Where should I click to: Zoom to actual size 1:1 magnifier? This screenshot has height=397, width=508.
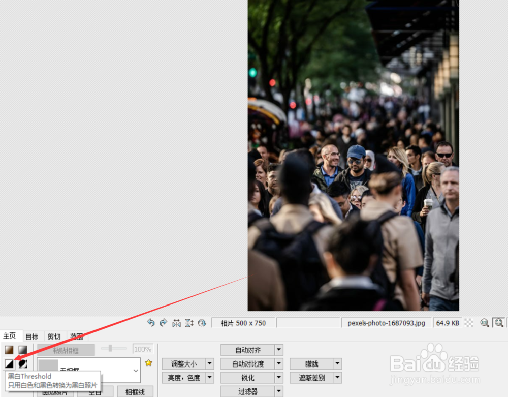(484, 323)
